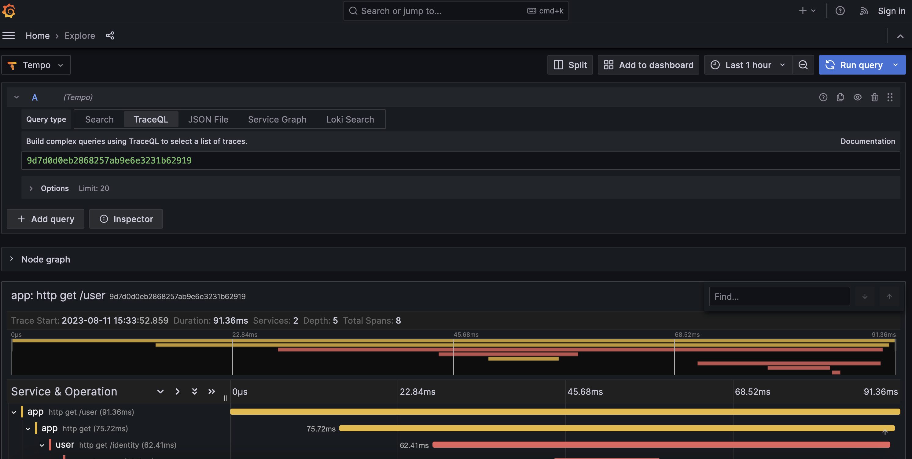Image resolution: width=912 pixels, height=459 pixels.
Task: Click the Grafana logo icon
Action: click(x=9, y=11)
